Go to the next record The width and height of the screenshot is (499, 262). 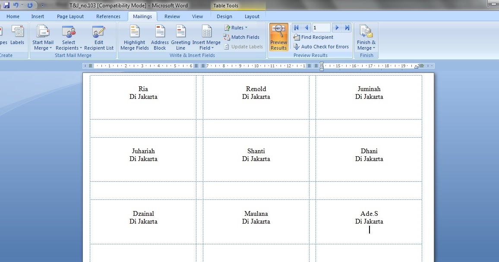(337, 27)
